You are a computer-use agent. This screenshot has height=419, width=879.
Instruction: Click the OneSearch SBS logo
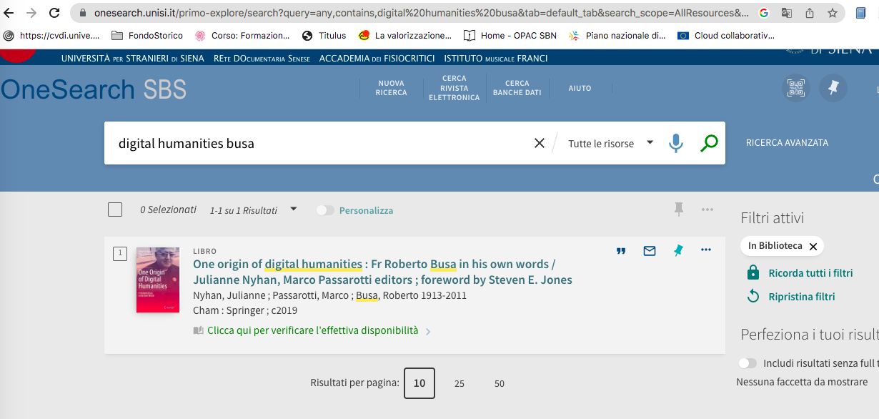[x=94, y=89]
